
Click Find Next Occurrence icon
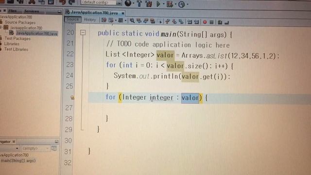[x=146, y=21]
